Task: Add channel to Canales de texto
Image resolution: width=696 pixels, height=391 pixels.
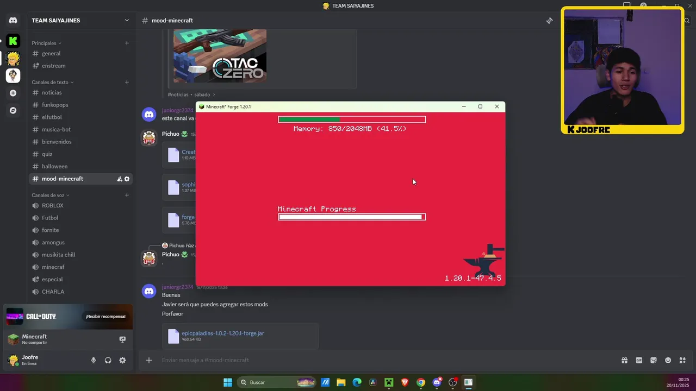Action: pos(127,82)
